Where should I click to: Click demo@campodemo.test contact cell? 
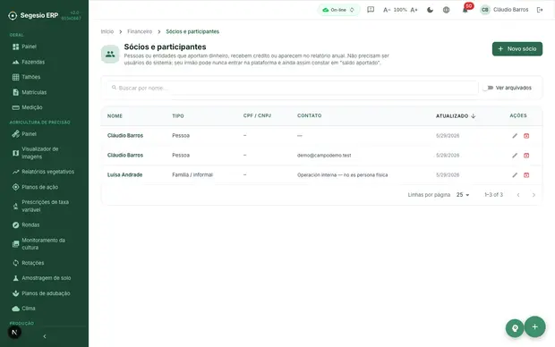[x=324, y=156]
